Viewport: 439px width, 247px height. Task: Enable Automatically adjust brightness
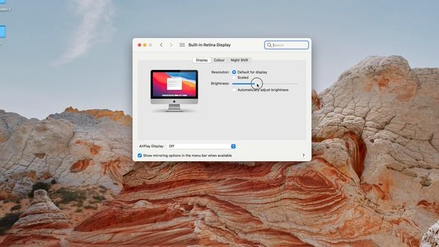pos(234,90)
